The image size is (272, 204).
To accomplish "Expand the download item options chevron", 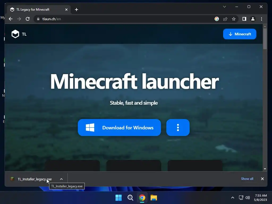I will pos(61,179).
